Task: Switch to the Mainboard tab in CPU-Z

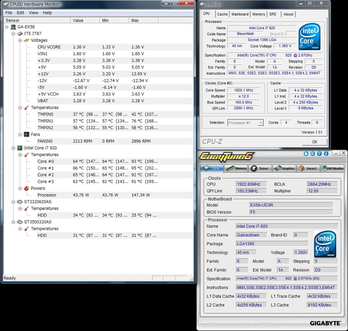Action: point(240,14)
